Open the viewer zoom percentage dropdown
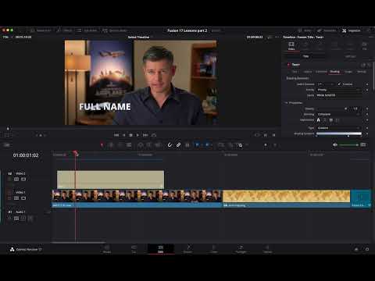Viewport: 375px width, 281px height. [x=7, y=37]
